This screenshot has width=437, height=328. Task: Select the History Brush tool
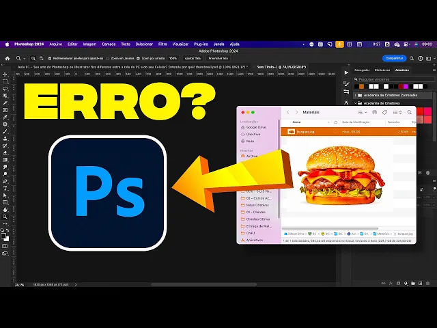(x=5, y=146)
